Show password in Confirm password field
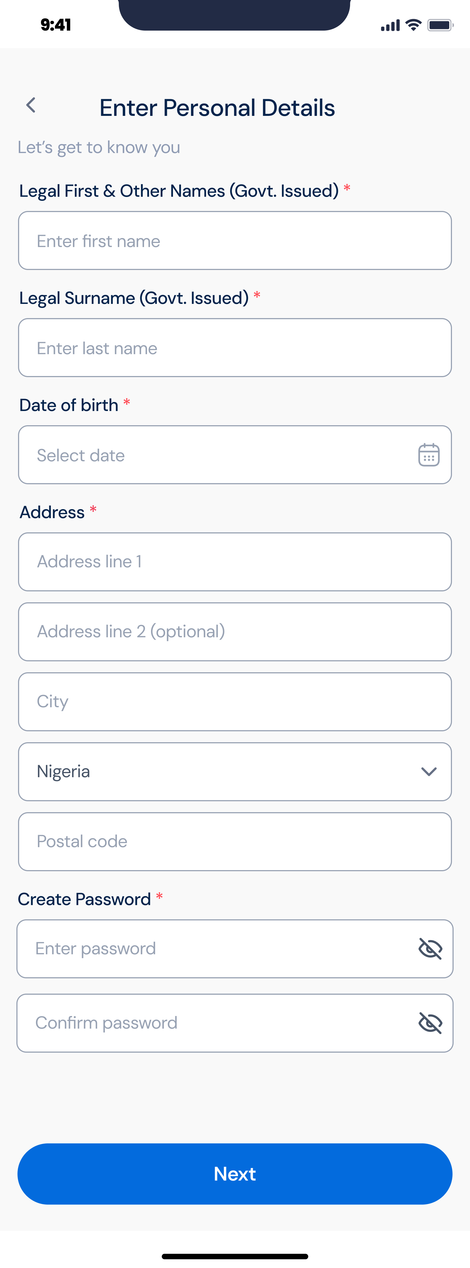 (430, 1023)
